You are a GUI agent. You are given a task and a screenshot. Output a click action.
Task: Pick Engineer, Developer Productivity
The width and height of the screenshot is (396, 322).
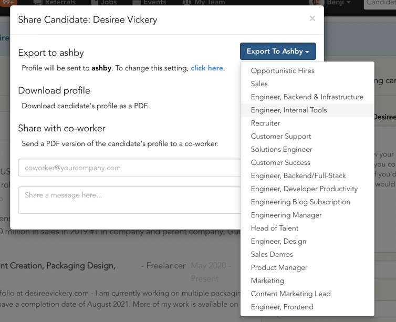pos(307,189)
